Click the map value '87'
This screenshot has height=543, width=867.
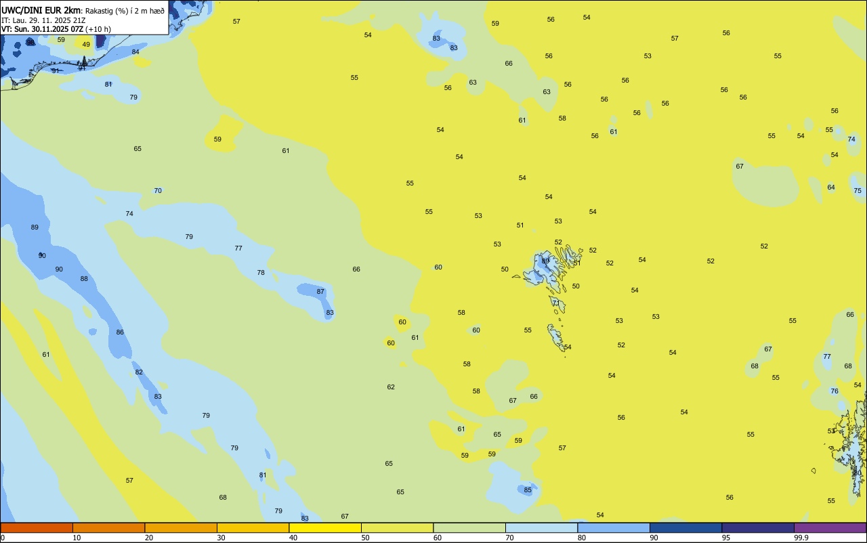(x=321, y=292)
